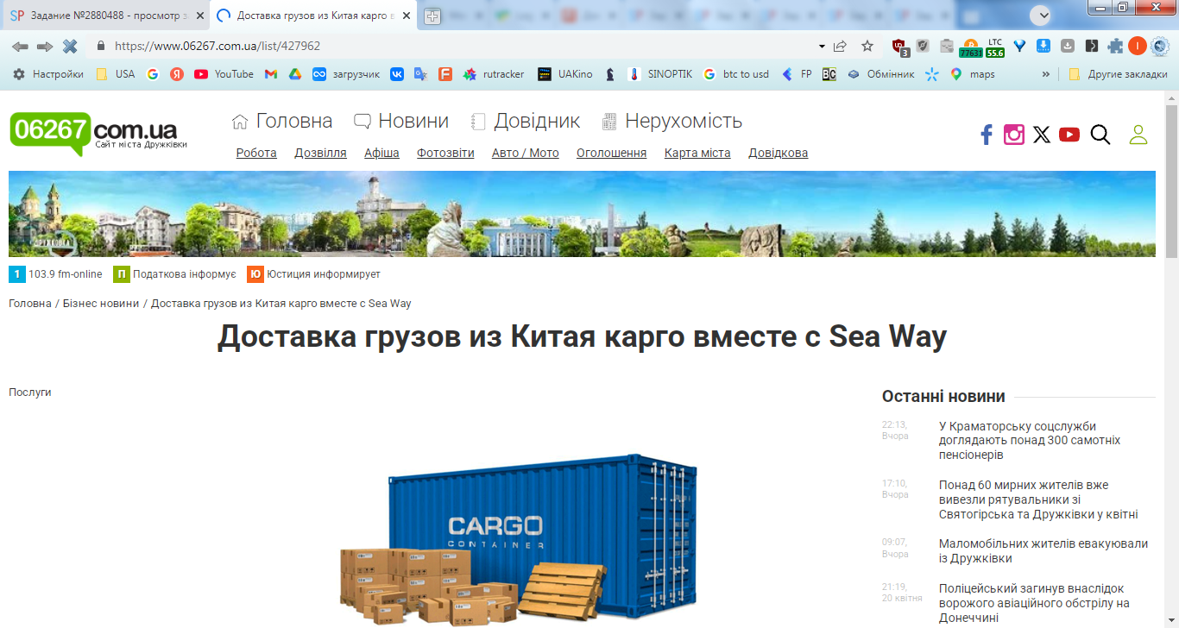Open the Настройки bookmark
Viewport: 1179px width, 628px height.
click(48, 74)
